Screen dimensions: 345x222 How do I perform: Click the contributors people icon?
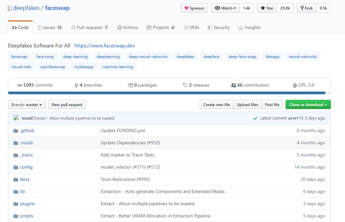click(x=234, y=85)
